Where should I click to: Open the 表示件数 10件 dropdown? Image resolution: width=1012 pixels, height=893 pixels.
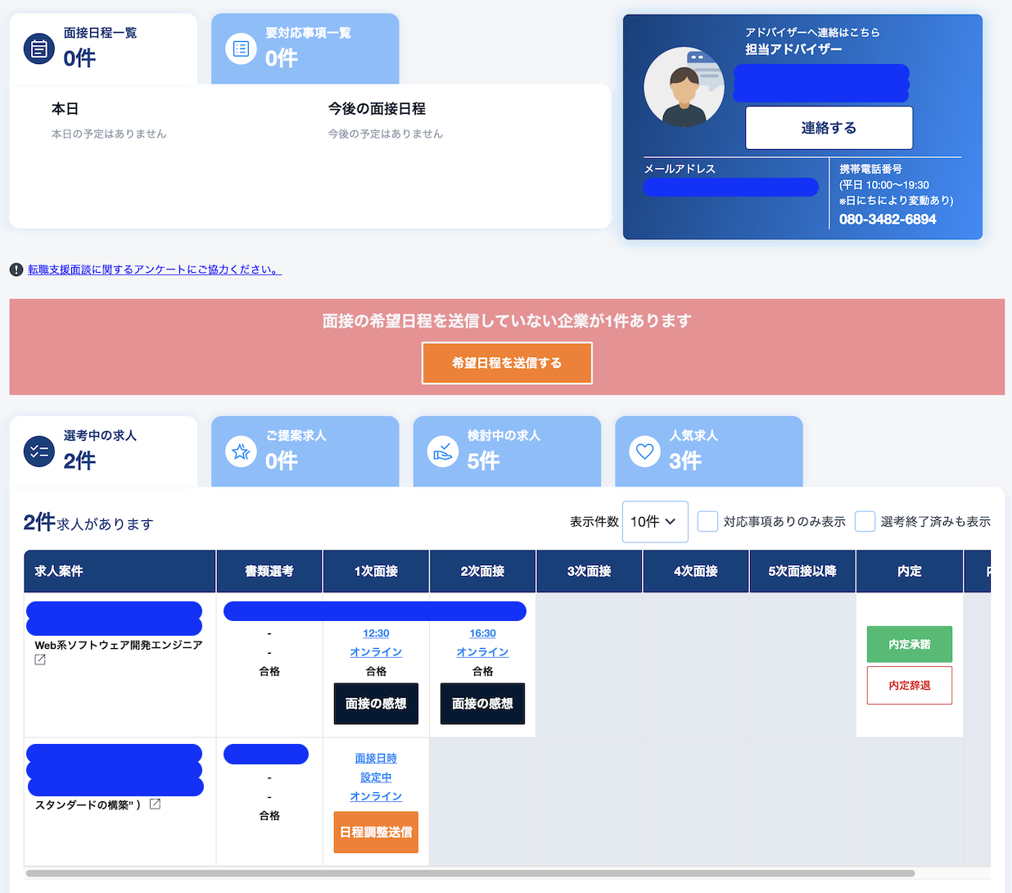point(655,522)
